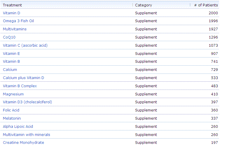The image size is (227, 145).
Task: Open the Omega 3 Fish Oil link
Action: [18, 21]
